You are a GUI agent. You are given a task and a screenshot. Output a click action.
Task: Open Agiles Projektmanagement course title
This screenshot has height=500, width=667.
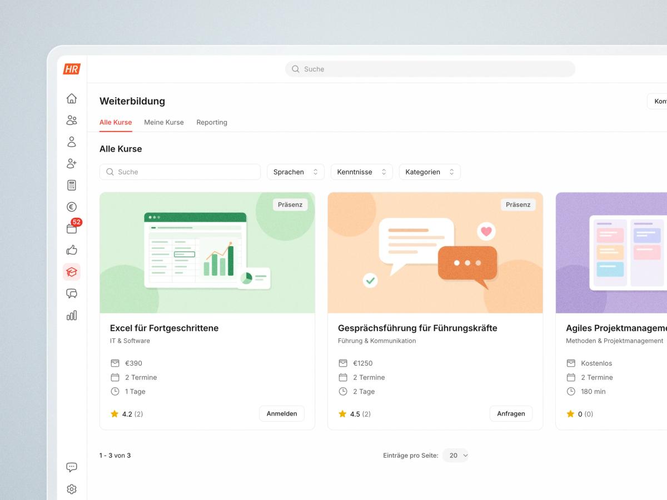tap(616, 328)
